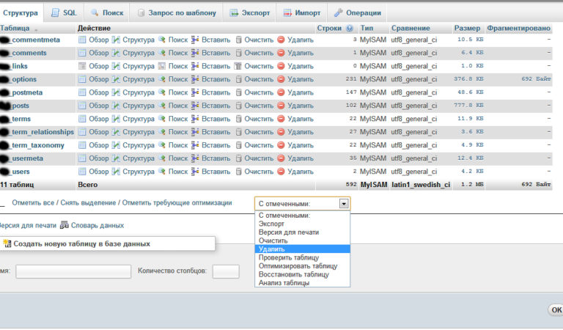The image size is (563, 330).
Task: Click the Количество столбцов input field
Action: point(226,271)
